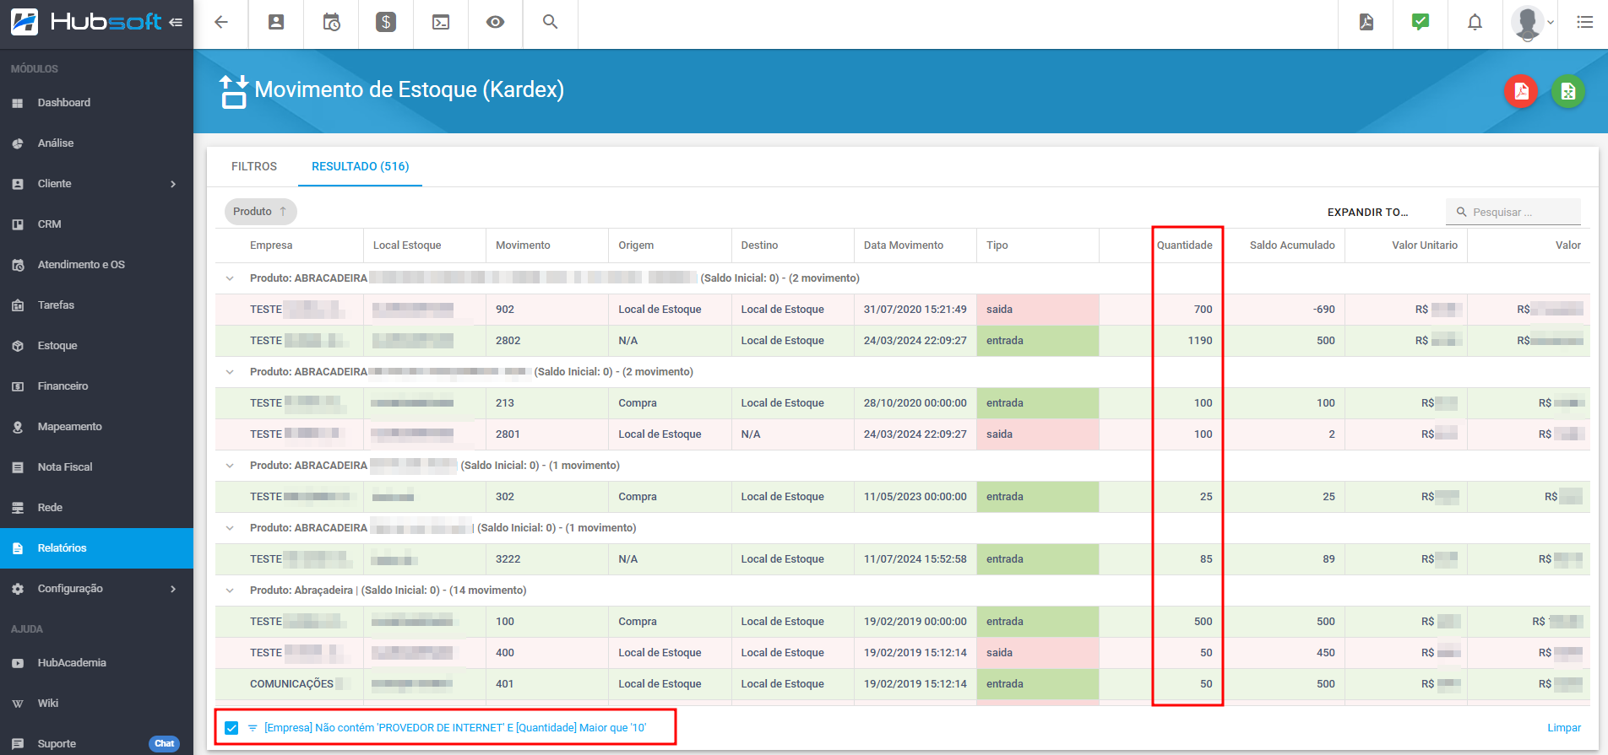
Task: Click Limpar to clear the filter
Action: (x=1564, y=728)
